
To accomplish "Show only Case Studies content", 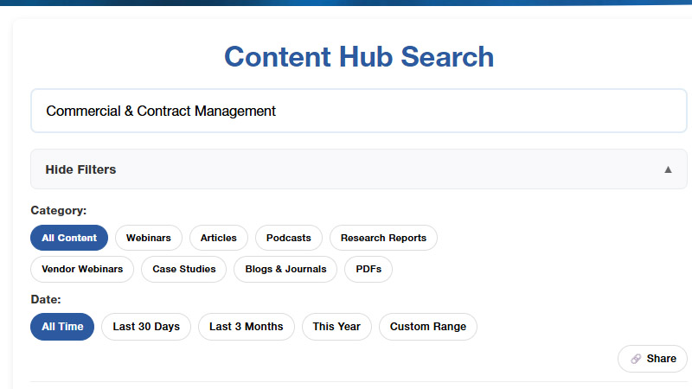I will [184, 269].
